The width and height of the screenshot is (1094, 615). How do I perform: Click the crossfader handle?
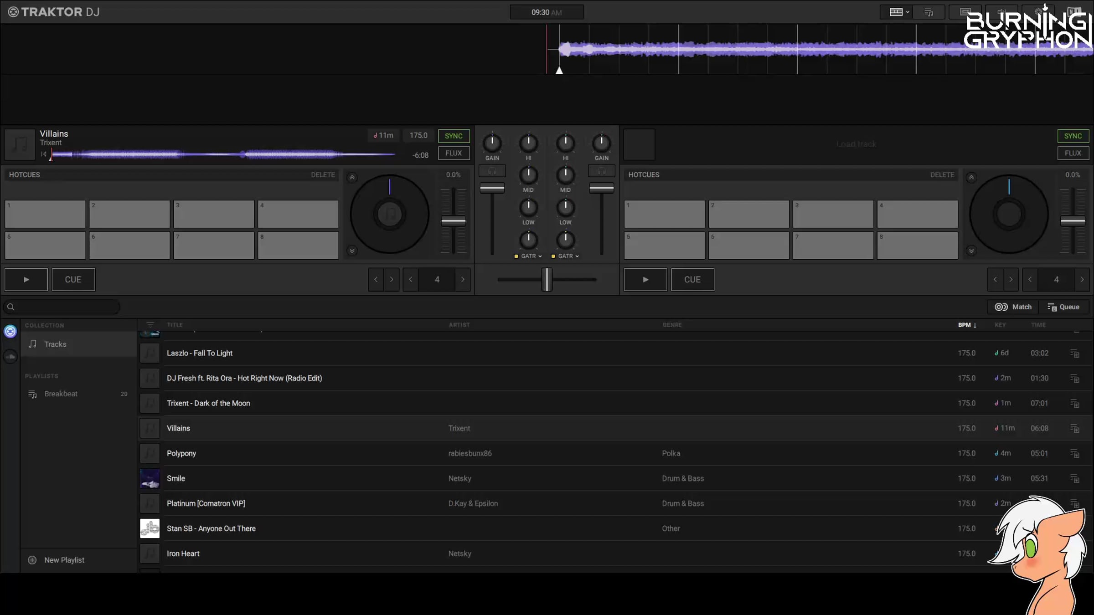[x=547, y=279]
